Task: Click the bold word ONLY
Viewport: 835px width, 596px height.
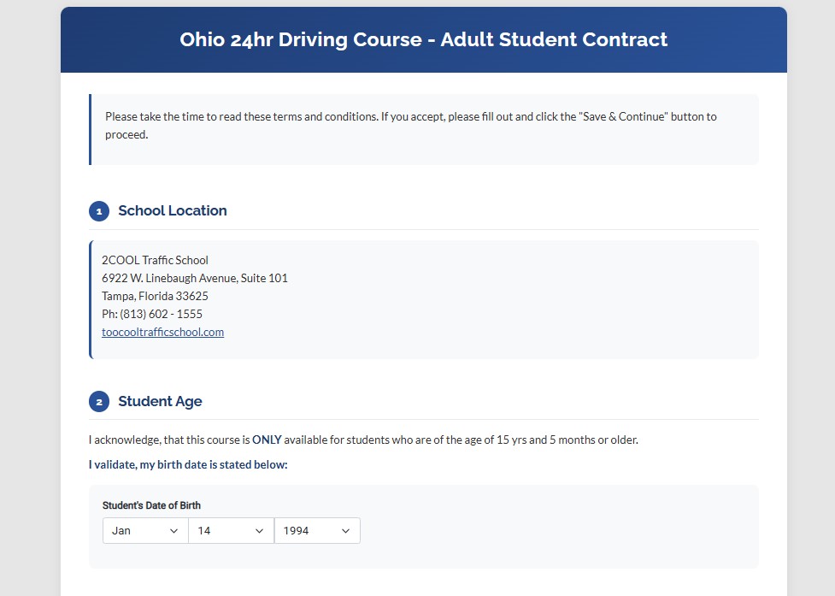Action: 267,440
